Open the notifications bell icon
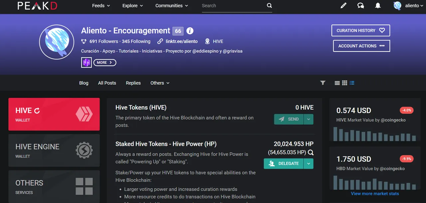The width and height of the screenshot is (426, 203). pos(378,6)
